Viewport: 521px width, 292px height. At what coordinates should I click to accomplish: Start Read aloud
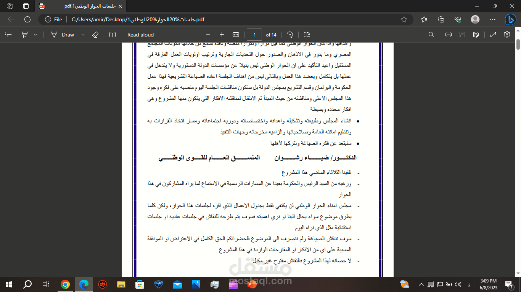140,35
